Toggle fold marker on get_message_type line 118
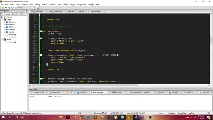 [x=41, y=79]
